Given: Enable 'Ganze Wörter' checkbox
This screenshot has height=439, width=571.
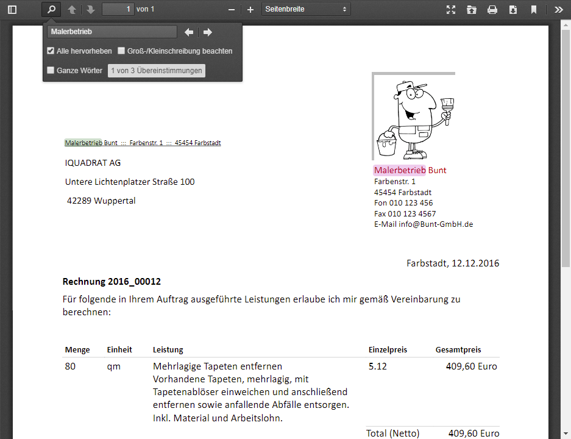Looking at the screenshot, I should pyautogui.click(x=51, y=70).
